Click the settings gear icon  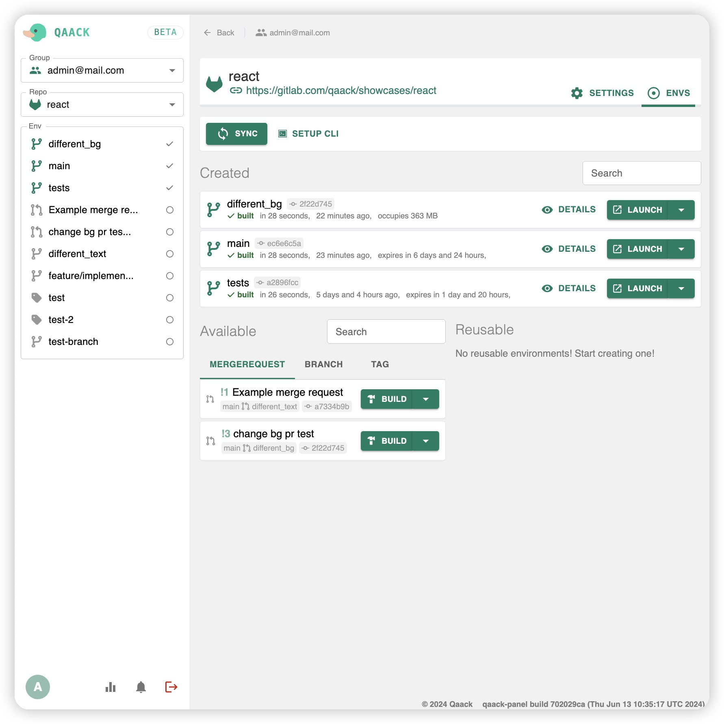pos(577,93)
